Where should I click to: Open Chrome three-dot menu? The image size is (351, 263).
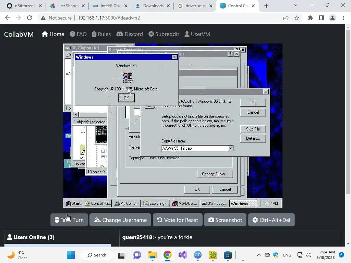[343, 18]
